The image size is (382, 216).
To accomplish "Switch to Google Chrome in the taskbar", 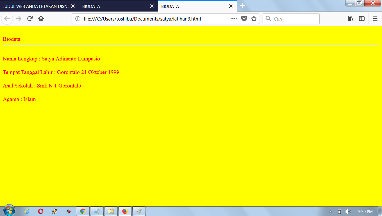I will (x=83, y=211).
